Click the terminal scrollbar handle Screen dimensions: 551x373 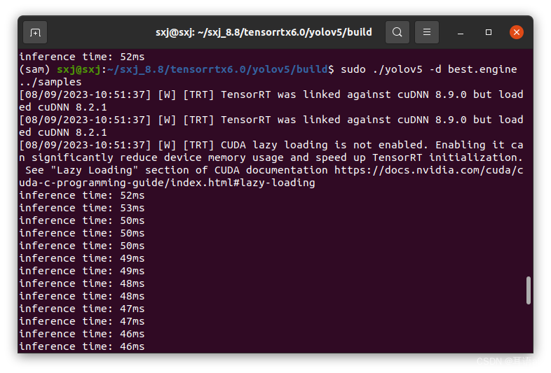click(528, 290)
